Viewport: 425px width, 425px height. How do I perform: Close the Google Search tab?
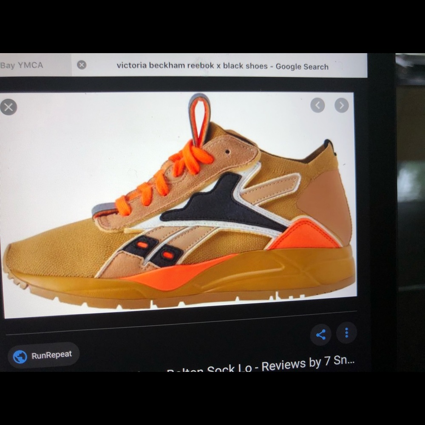click(82, 65)
